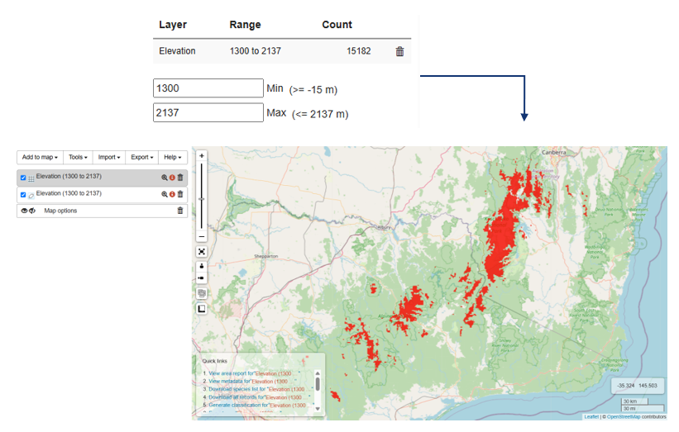Open the Help menu
Screen dimensions: 679x432
pos(172,157)
